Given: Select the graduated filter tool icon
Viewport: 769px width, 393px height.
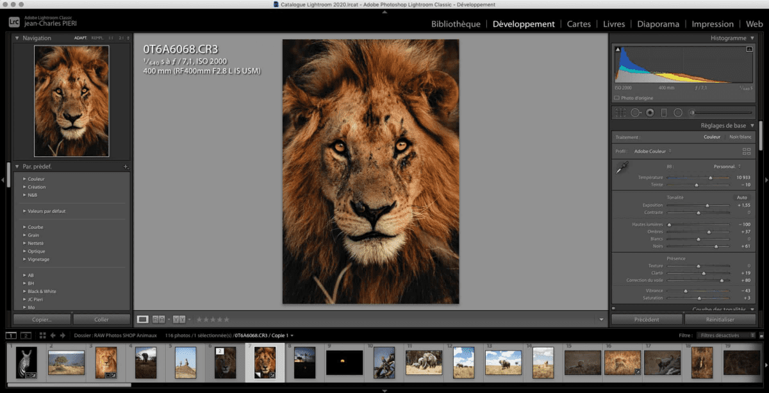Looking at the screenshot, I should pyautogui.click(x=664, y=112).
